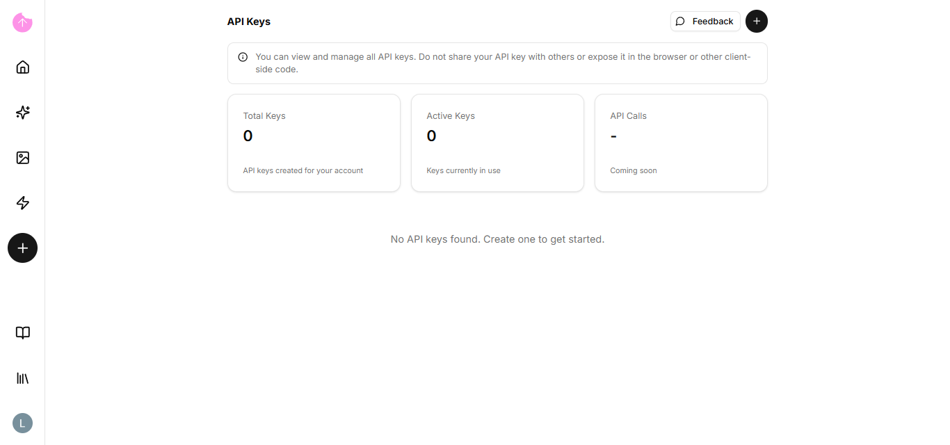
Task: Select the lightning bolt icon in the sidebar
Action: click(x=22, y=203)
